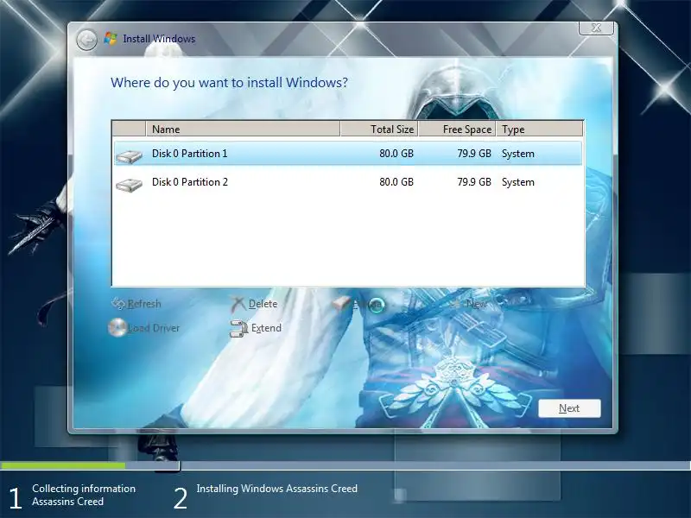Click the green installation progress bar
Viewport: 691px width, 518px height.
pyautogui.click(x=63, y=465)
